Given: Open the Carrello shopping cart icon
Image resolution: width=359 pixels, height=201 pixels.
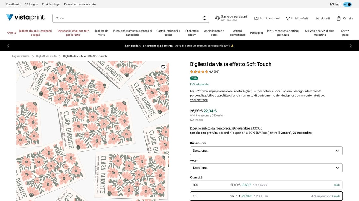Looking at the screenshot, I should [338, 18].
